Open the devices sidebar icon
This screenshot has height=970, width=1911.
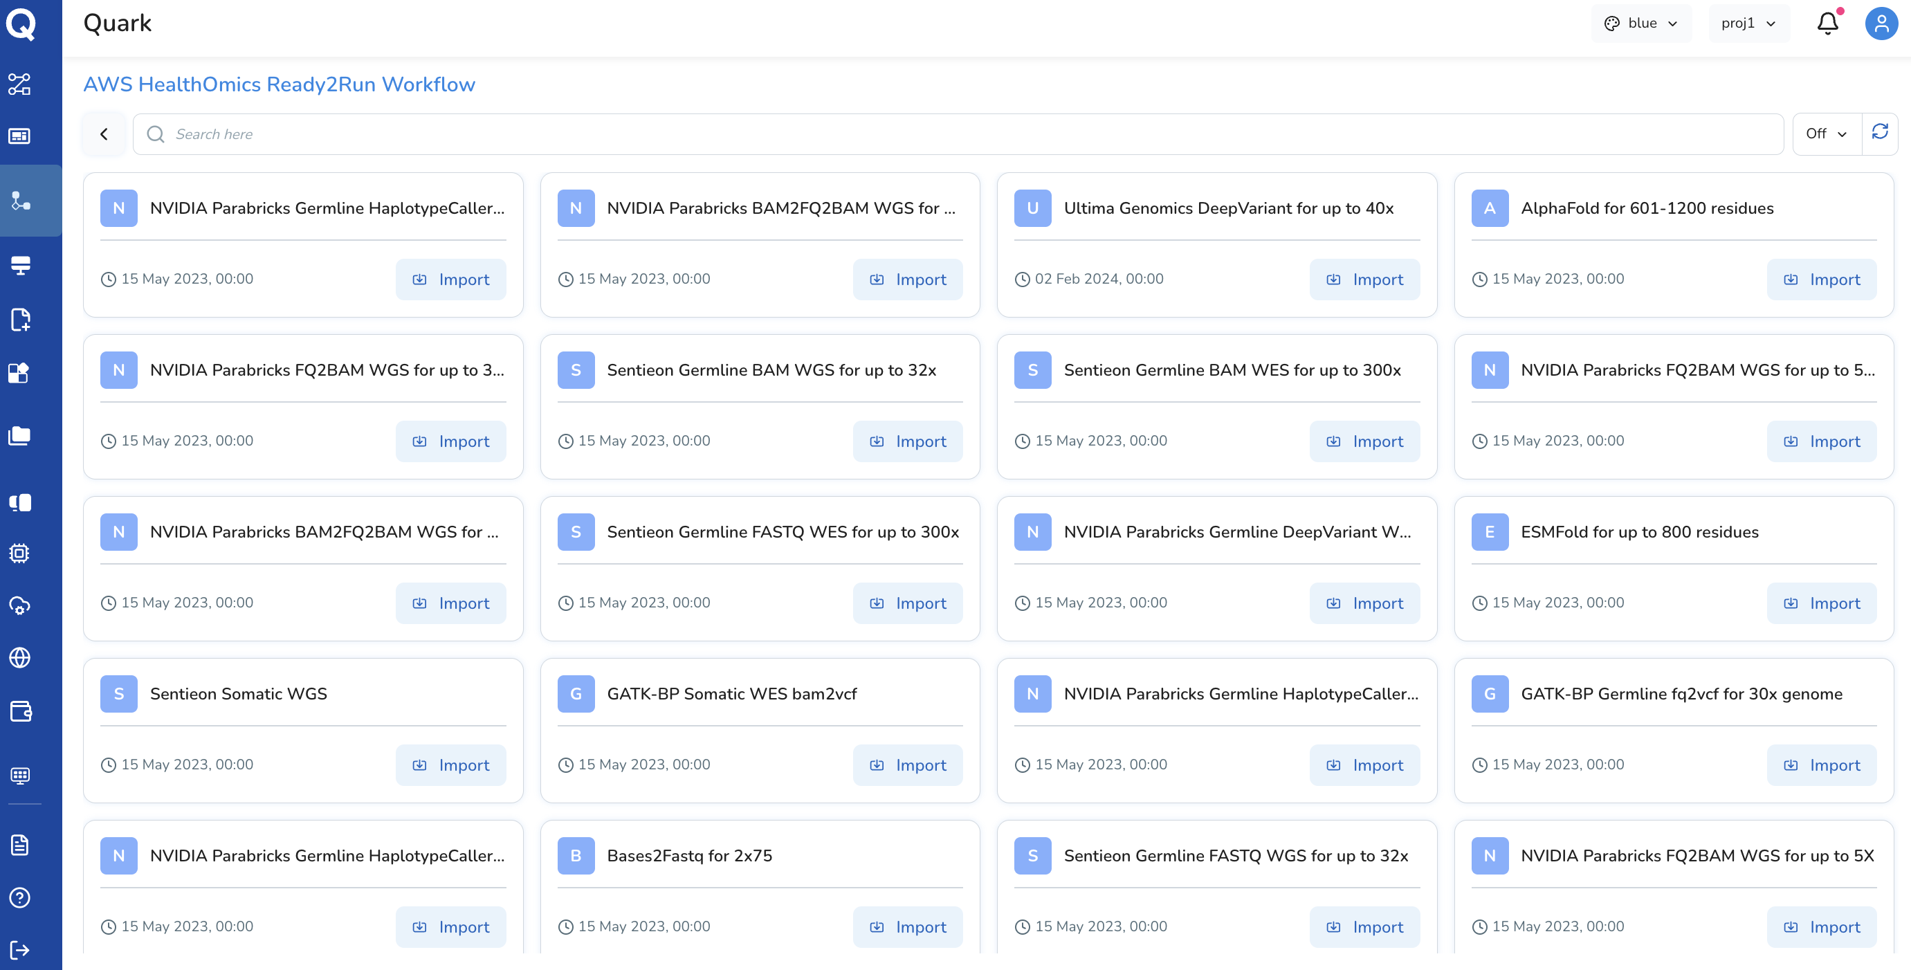pyautogui.click(x=20, y=503)
